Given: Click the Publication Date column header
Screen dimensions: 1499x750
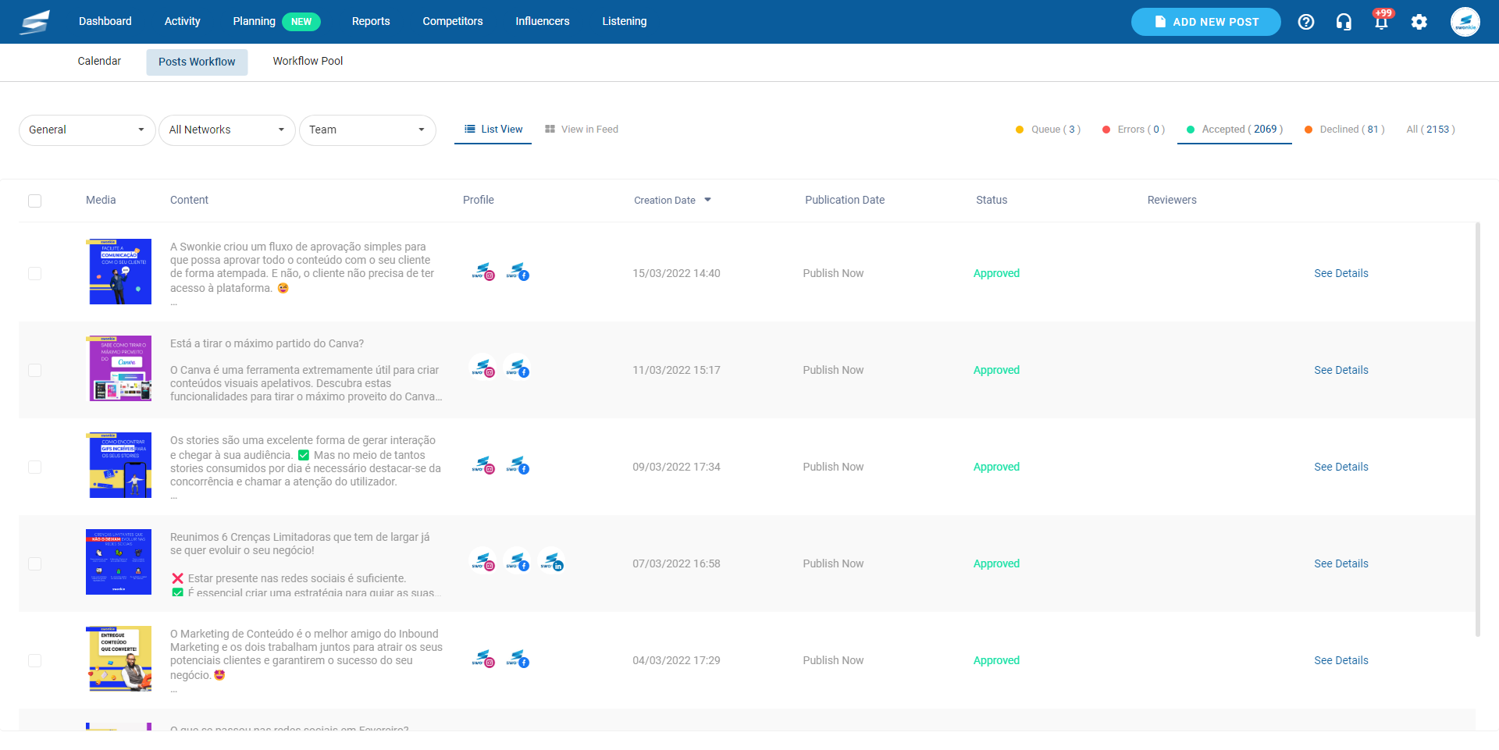Looking at the screenshot, I should (x=845, y=200).
